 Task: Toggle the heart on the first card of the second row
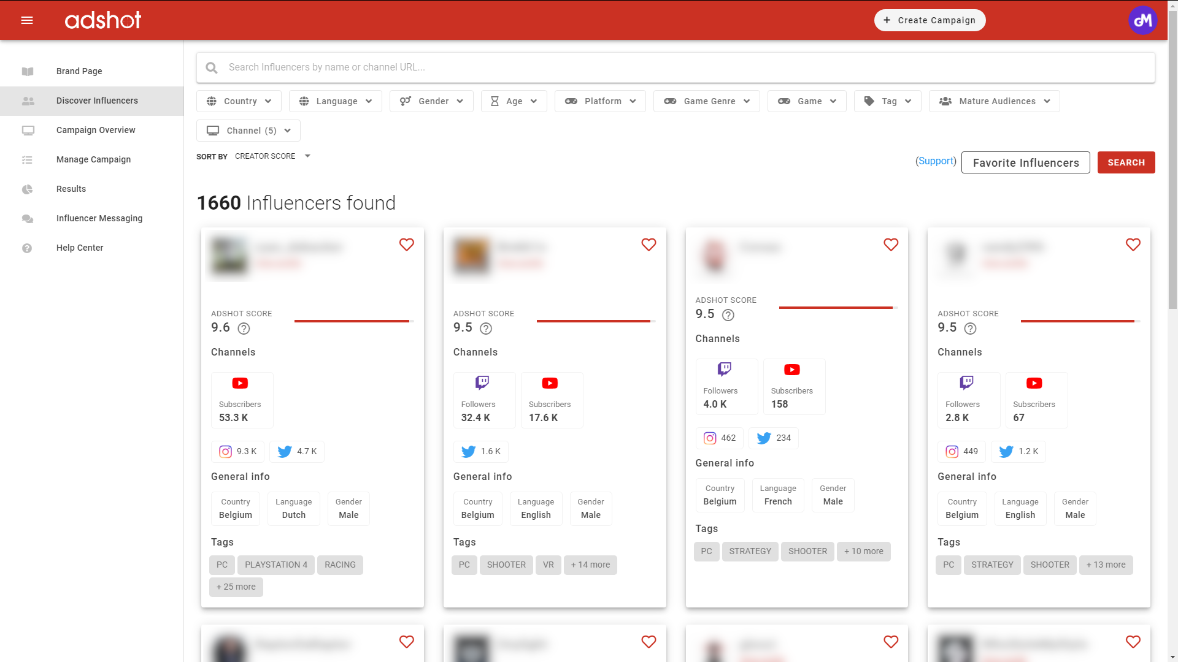[407, 642]
